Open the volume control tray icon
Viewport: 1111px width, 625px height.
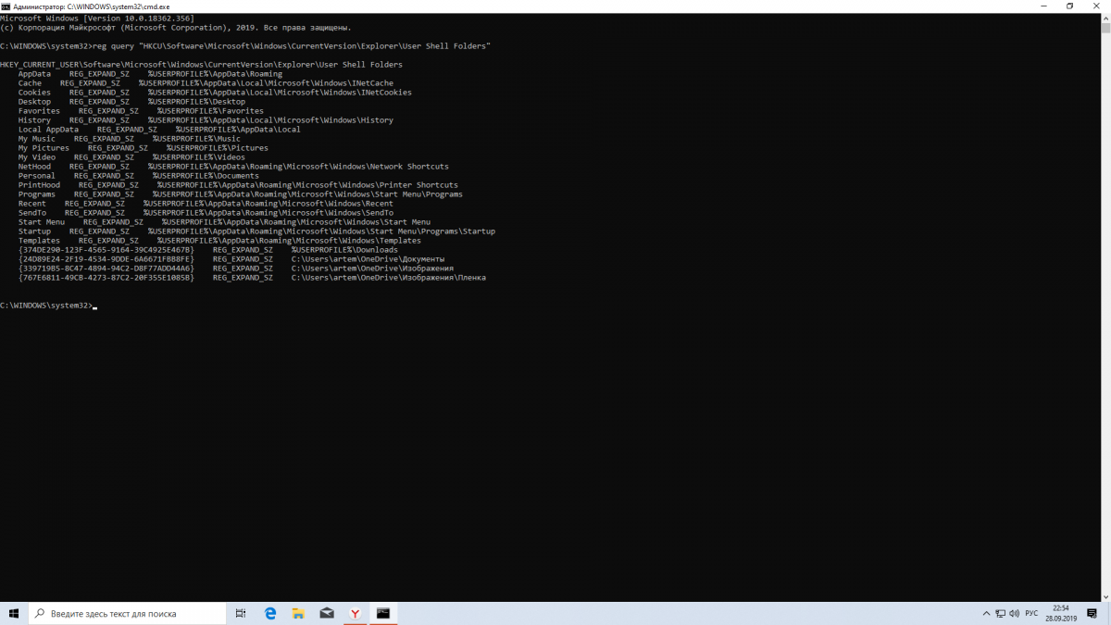tap(1016, 613)
